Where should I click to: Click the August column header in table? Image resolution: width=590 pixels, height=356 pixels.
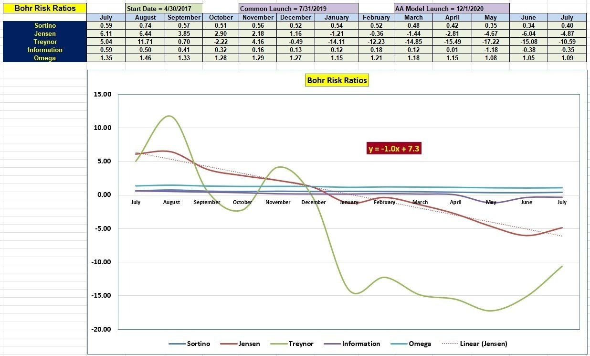pos(146,17)
